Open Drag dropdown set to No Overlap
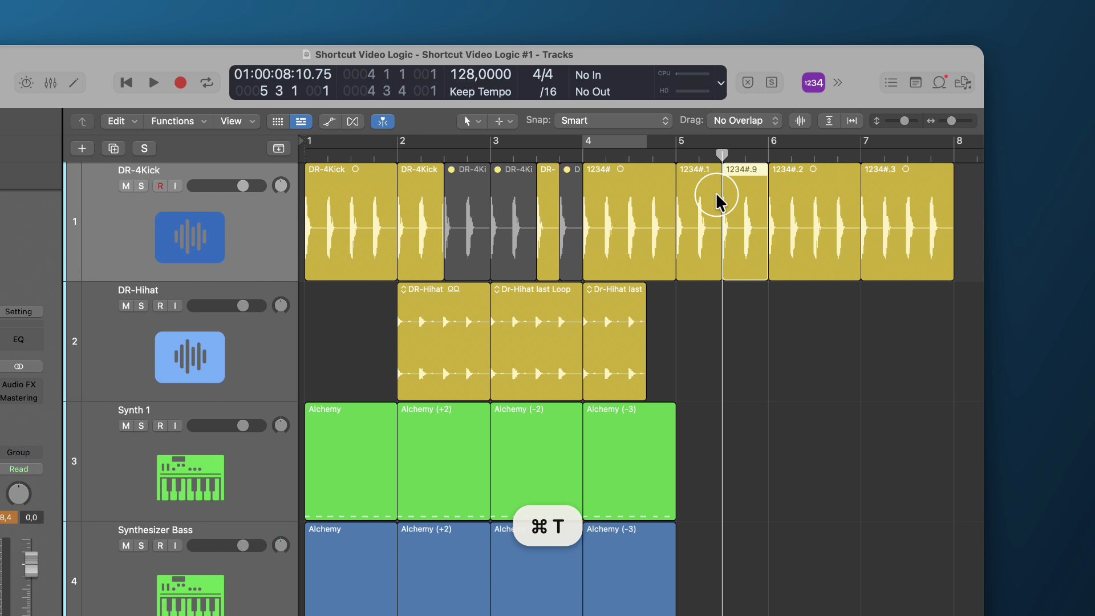The height and width of the screenshot is (616, 1095). coord(745,120)
